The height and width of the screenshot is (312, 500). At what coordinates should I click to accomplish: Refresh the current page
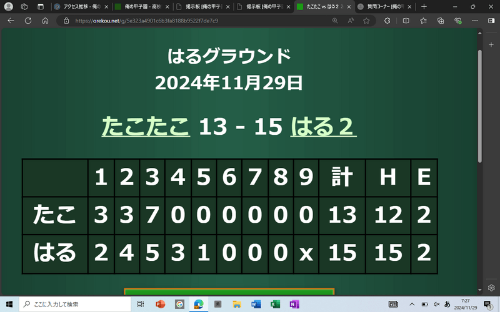pyautogui.click(x=28, y=21)
